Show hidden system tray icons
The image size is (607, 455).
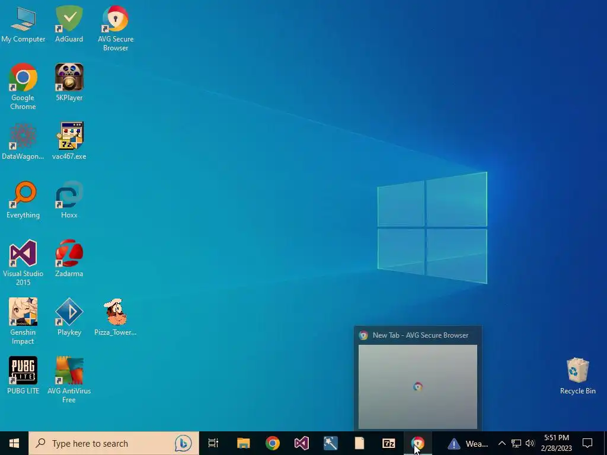coord(501,443)
